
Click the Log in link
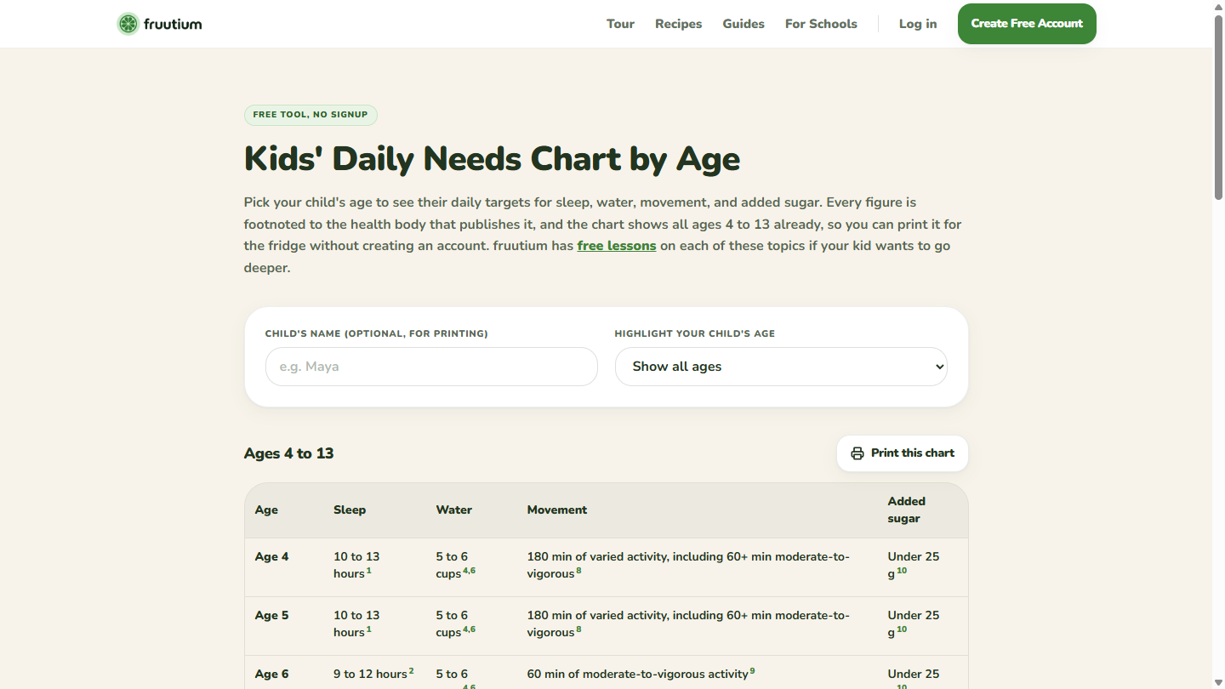pyautogui.click(x=918, y=24)
